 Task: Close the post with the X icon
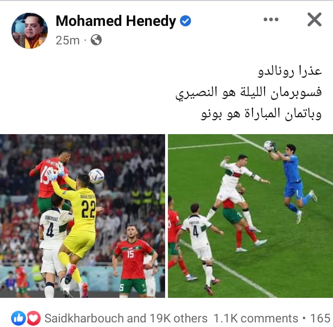coord(314,19)
